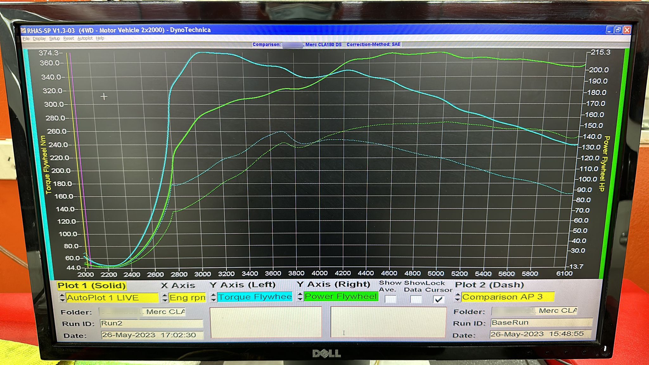Restore down the DynoTechnica window
Viewport: 649px width, 365px height.
coord(618,30)
